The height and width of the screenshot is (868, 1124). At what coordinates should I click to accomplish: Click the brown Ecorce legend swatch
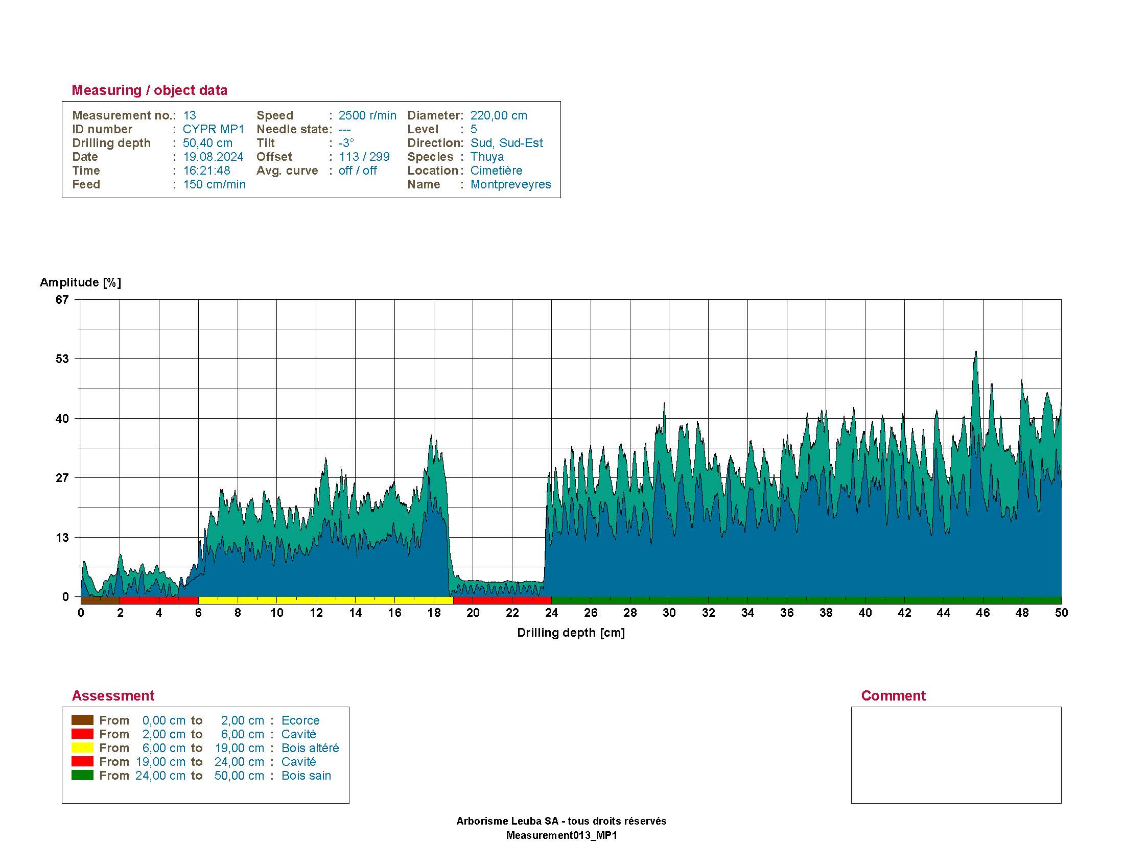coord(82,720)
